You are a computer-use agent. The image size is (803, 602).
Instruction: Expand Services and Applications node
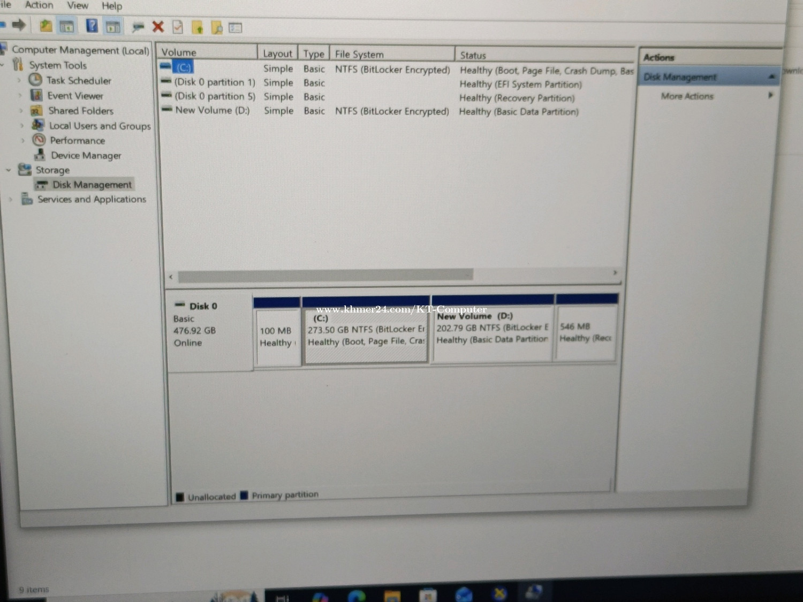10,200
